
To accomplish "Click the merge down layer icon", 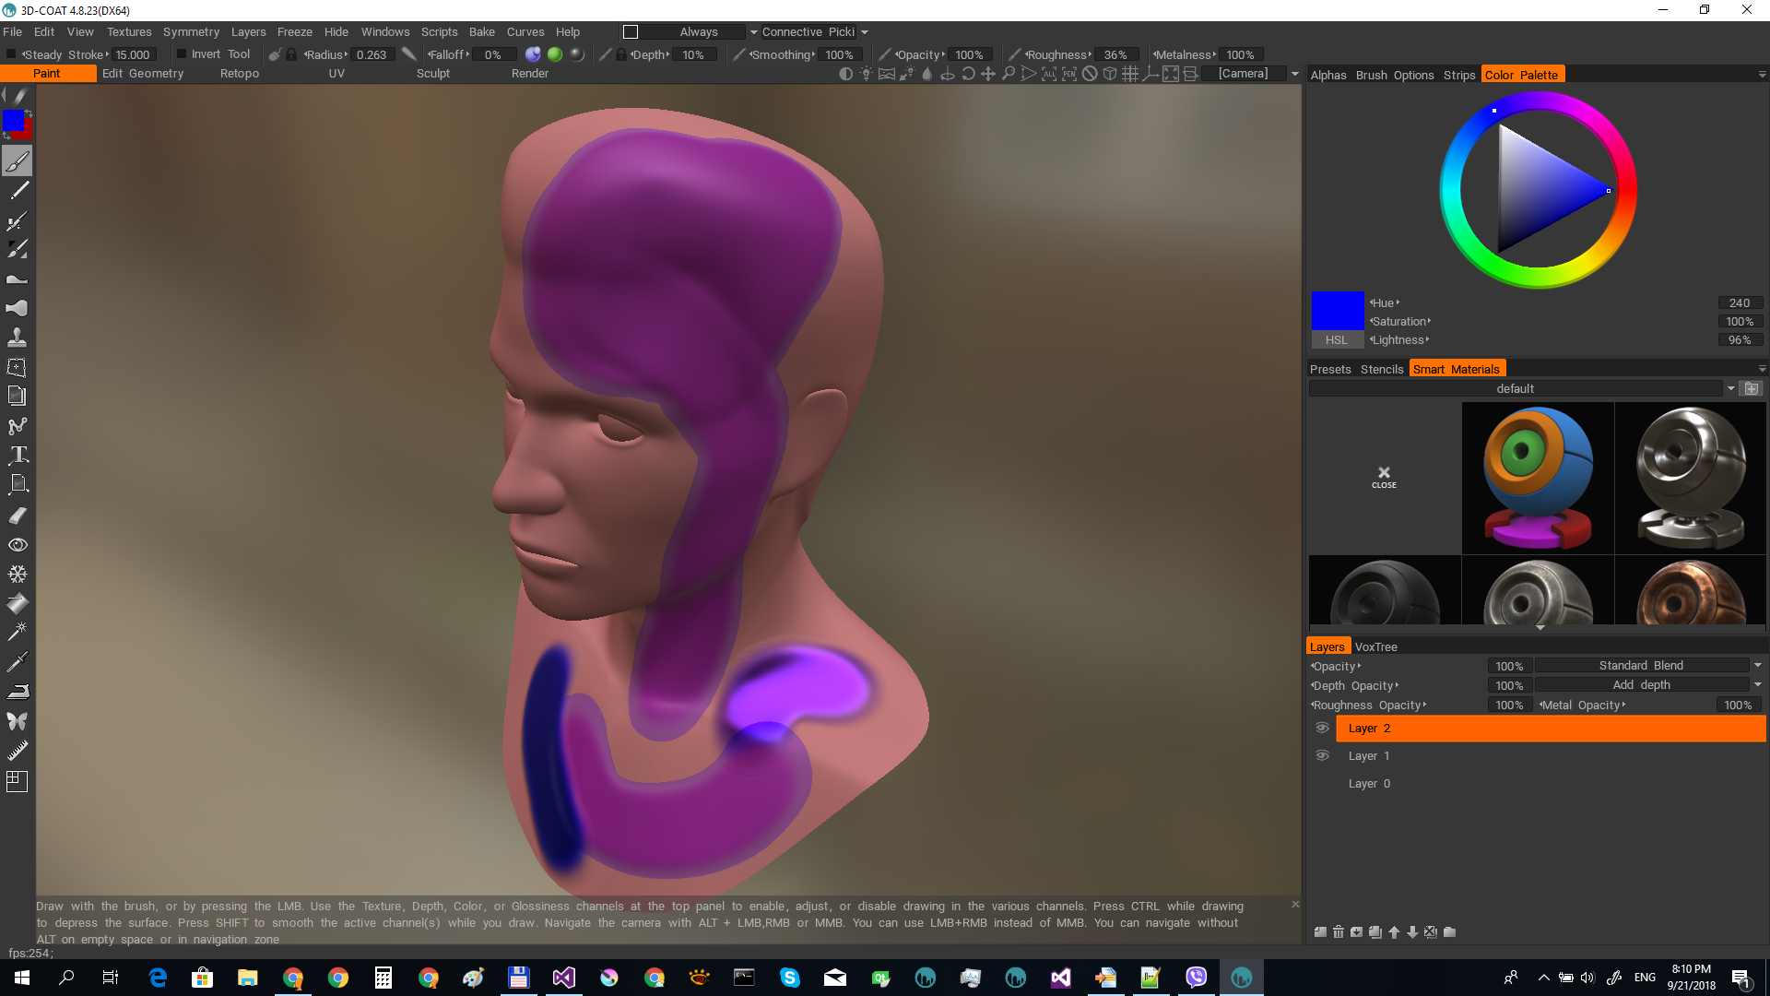I will tap(1357, 932).
